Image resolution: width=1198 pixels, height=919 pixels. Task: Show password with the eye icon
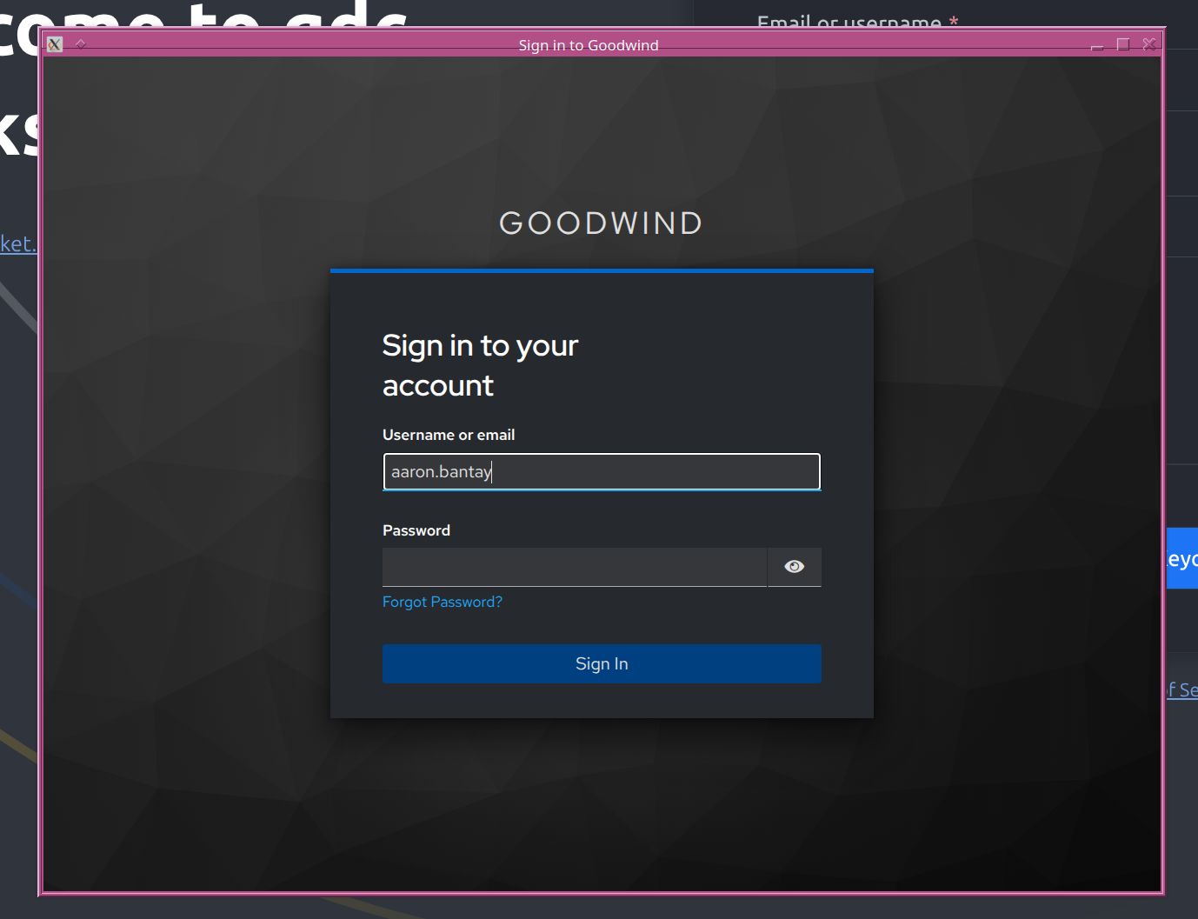click(x=795, y=567)
